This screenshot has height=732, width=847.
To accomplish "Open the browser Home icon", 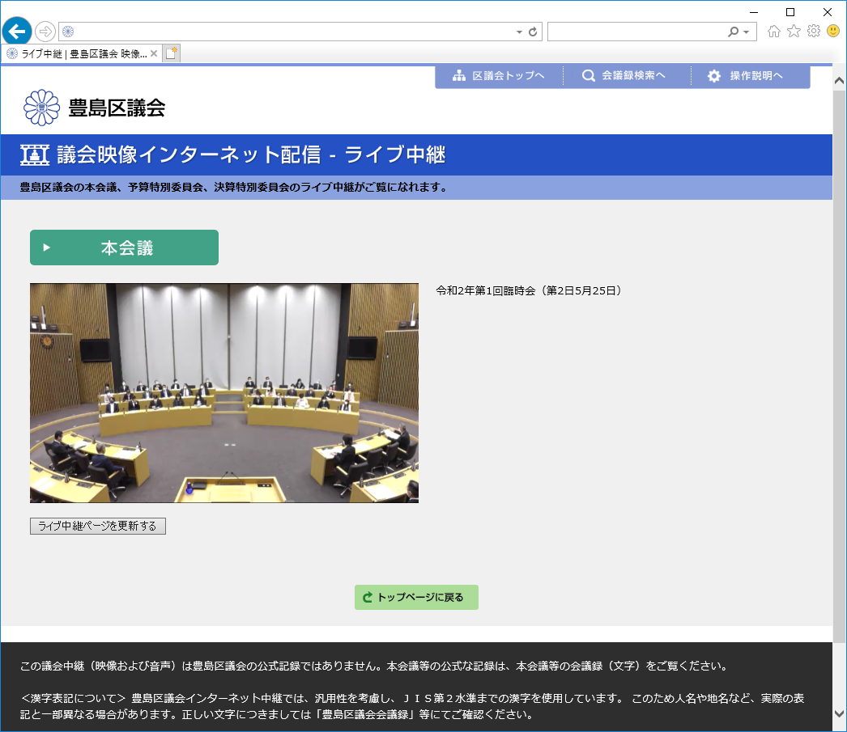I will pos(774,32).
